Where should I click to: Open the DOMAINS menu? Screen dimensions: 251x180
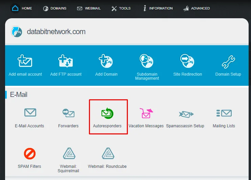55,8
